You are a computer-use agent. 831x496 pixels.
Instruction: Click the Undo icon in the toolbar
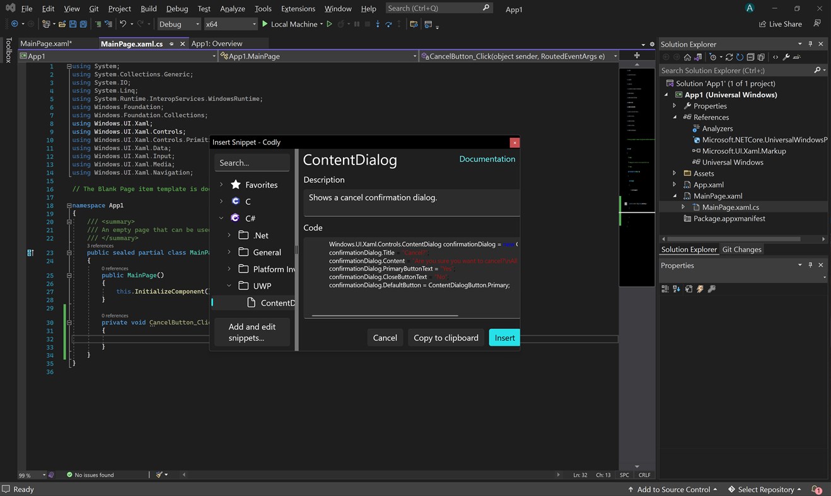pos(122,23)
